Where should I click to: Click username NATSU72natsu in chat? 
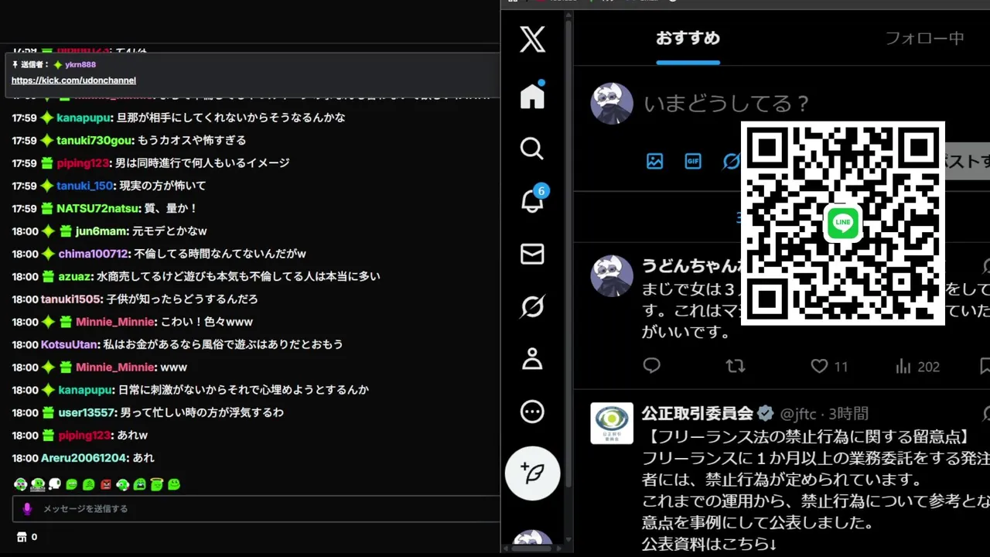pos(99,208)
